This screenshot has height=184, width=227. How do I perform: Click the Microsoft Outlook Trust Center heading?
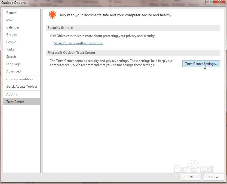point(72,53)
